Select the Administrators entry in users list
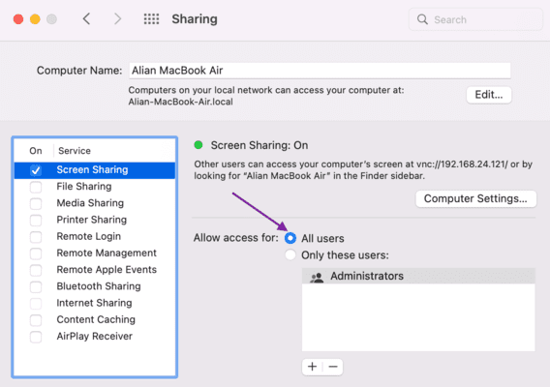 418,277
